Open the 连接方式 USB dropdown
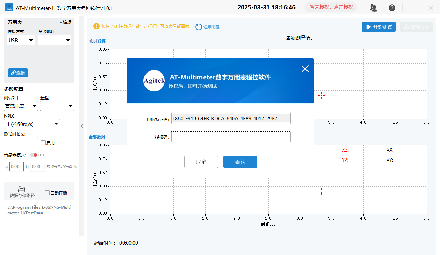440x255 pixels. (21, 40)
